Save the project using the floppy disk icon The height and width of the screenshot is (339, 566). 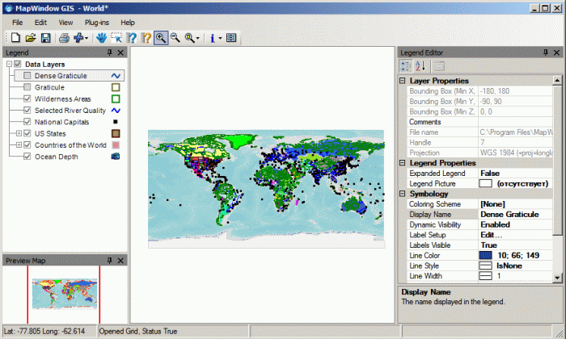pos(45,38)
